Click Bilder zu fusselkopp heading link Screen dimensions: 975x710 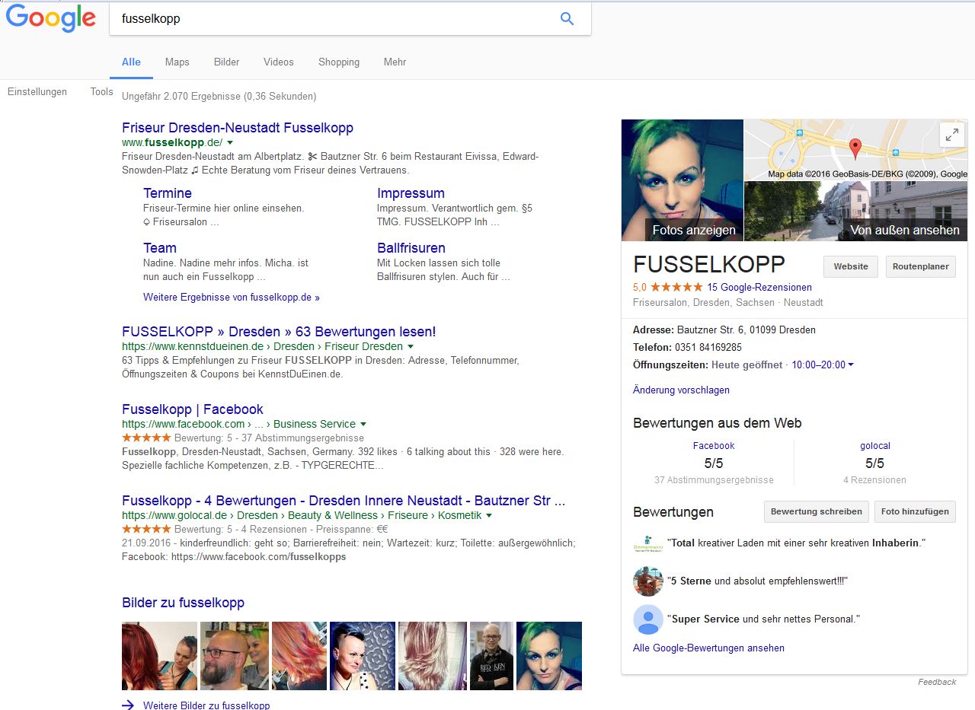point(183,603)
